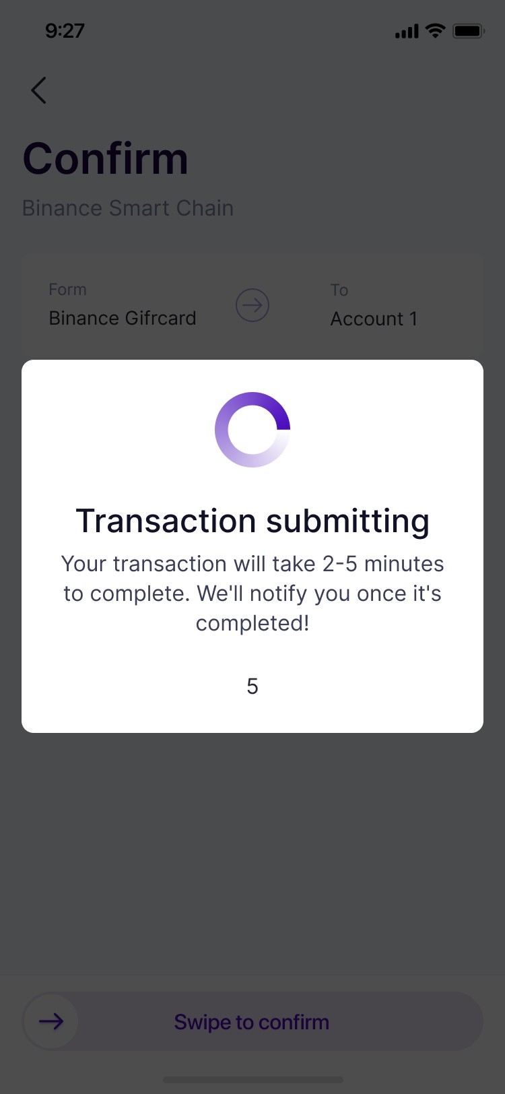Click the 9:27 clock in status bar
Image resolution: width=505 pixels, height=1094 pixels.
[65, 31]
